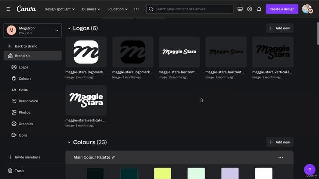
Task: Click the Icons sidebar mug icon
Action: pyautogui.click(x=14, y=135)
